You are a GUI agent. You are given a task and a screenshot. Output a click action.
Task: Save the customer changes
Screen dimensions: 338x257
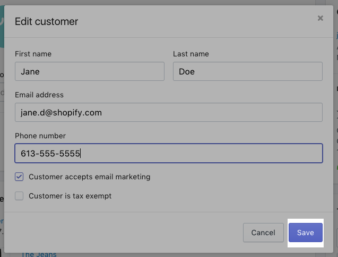pyautogui.click(x=306, y=233)
